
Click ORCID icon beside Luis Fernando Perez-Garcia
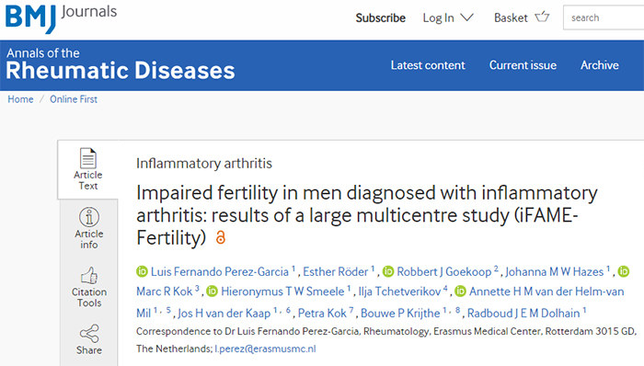click(x=142, y=271)
